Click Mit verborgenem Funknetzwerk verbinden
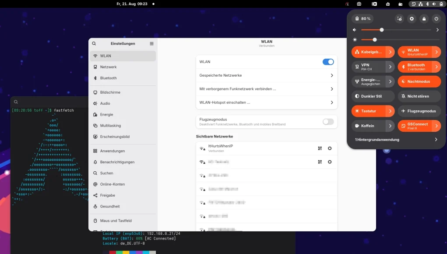The height and width of the screenshot is (254, 447). point(267,89)
